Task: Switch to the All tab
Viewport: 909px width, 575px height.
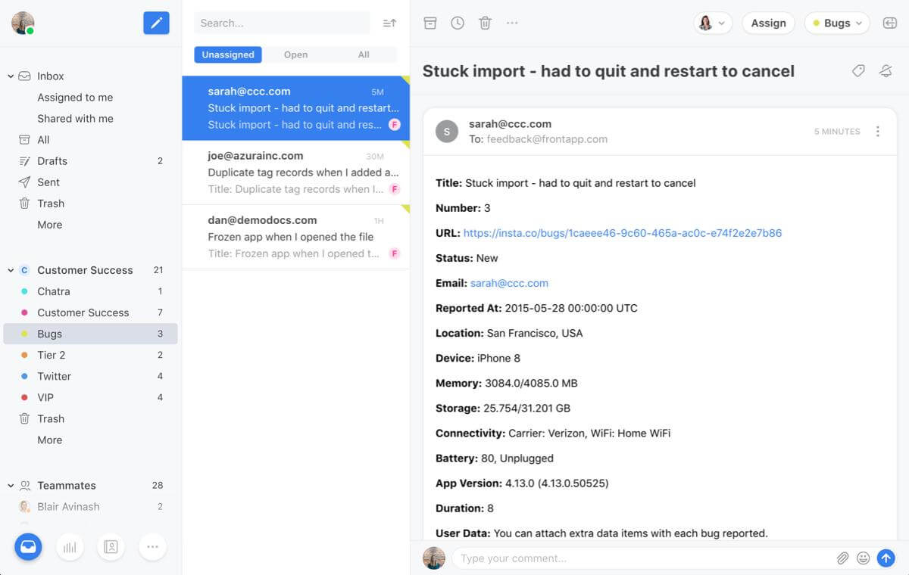Action: coord(364,54)
